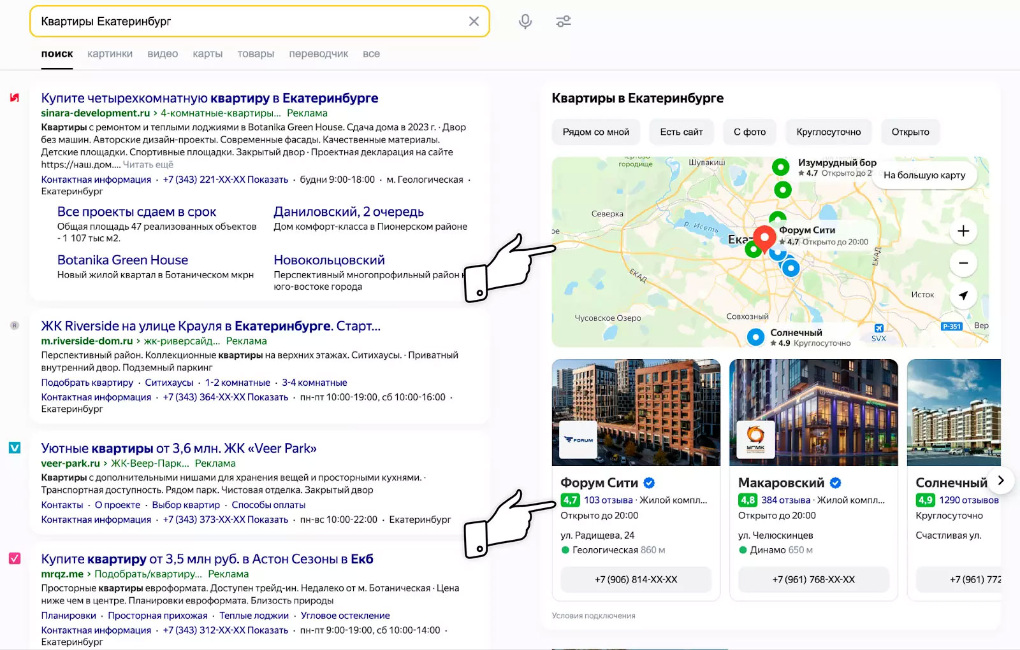Open Купите четырехкомнатную квартиру в Екатеринбурге result
The height and width of the screenshot is (650, 1020).
(x=210, y=98)
